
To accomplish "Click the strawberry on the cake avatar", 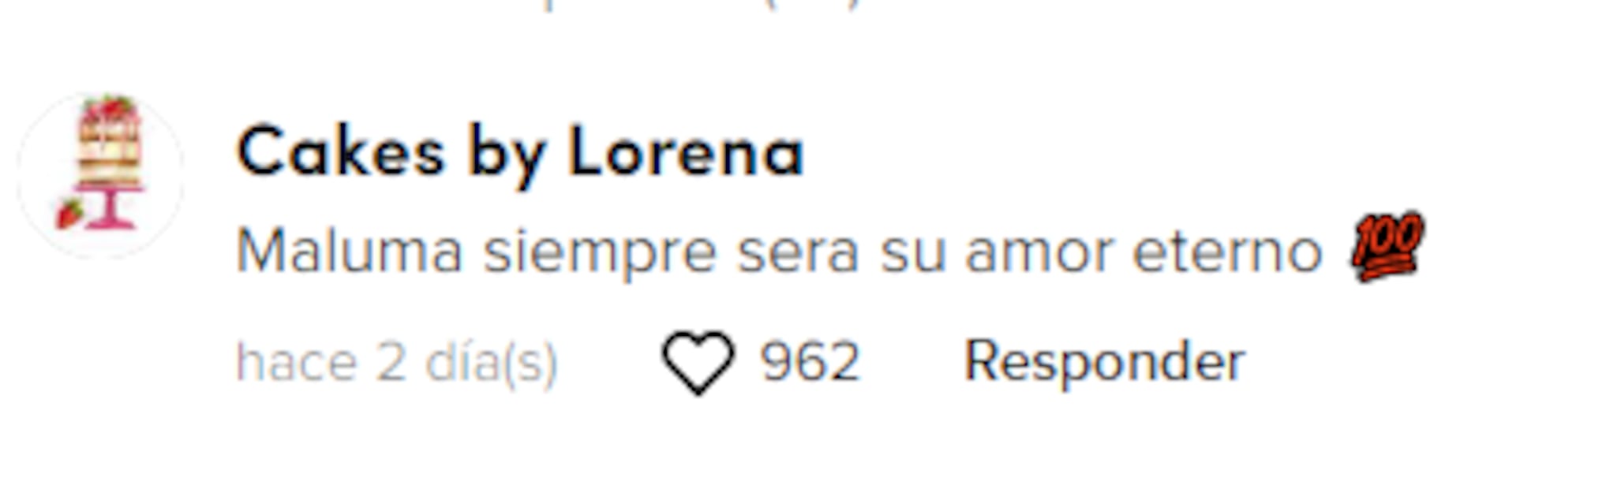I will (x=70, y=213).
